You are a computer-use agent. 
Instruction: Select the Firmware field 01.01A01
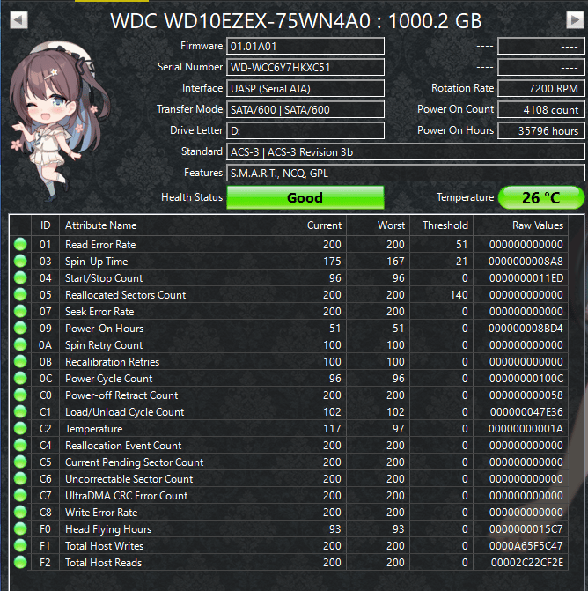pyautogui.click(x=305, y=47)
